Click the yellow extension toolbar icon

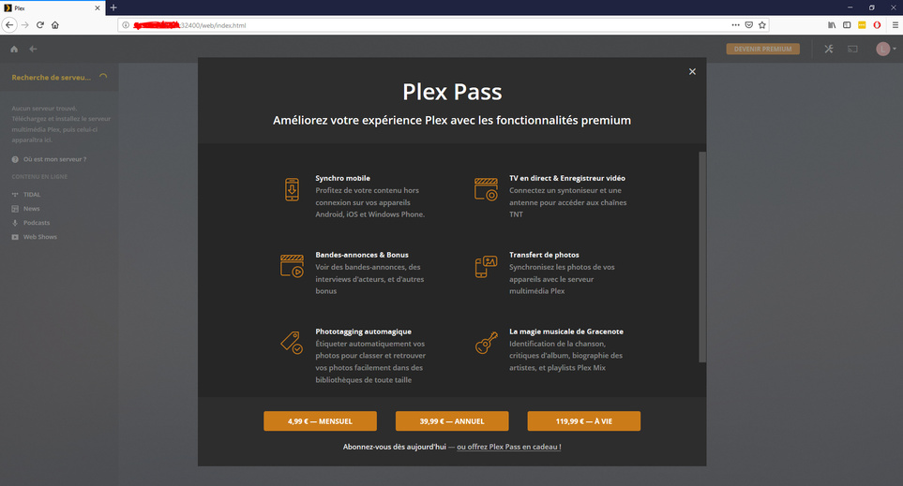click(862, 24)
